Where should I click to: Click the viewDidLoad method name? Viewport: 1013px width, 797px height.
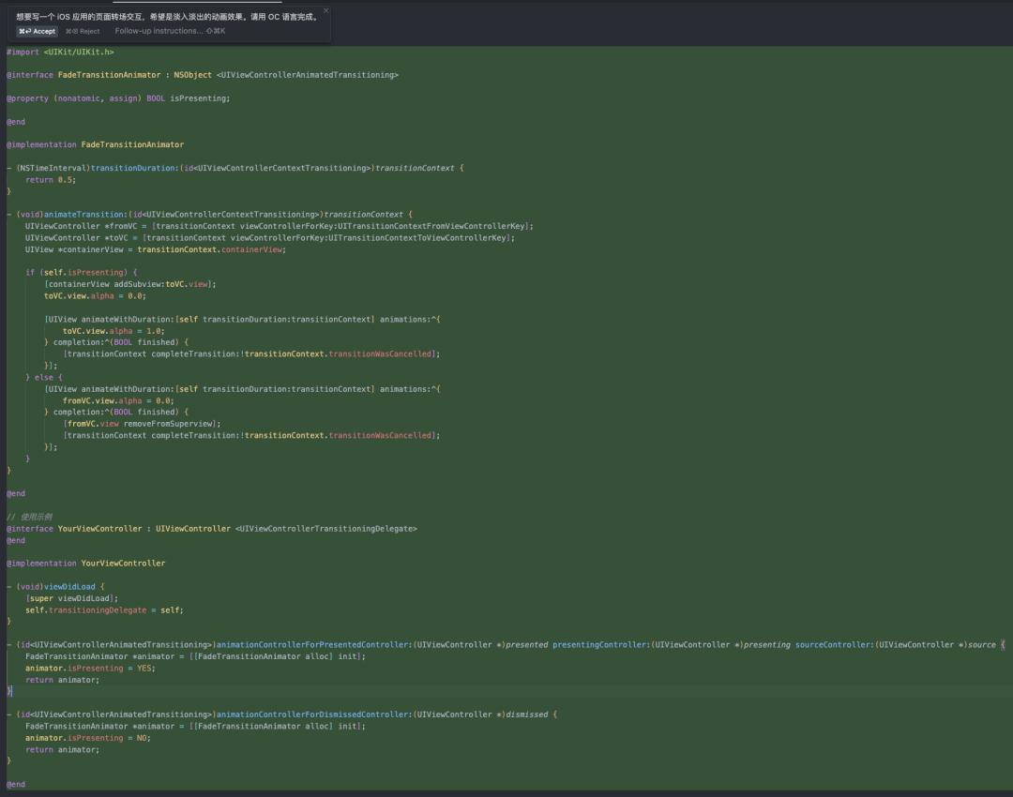pos(68,587)
